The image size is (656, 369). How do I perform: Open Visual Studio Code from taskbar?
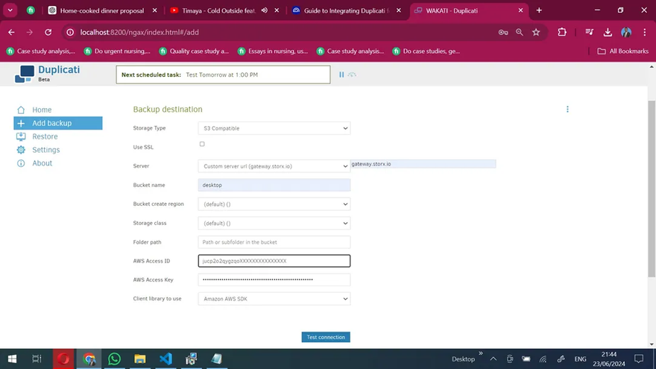(165, 359)
